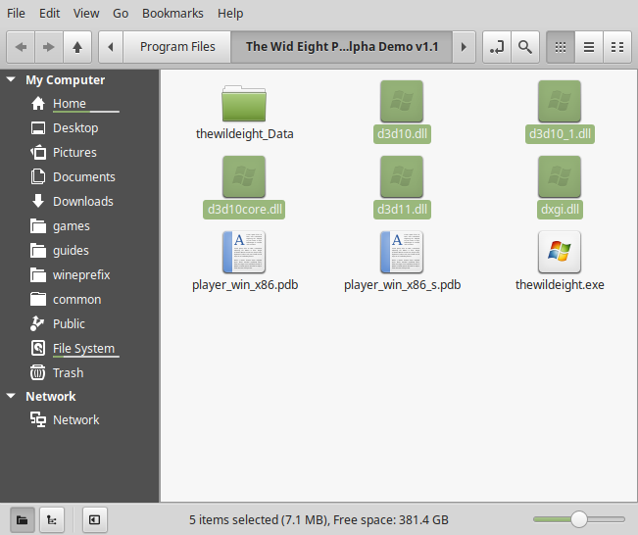Switch to icon view
Image resolution: width=638 pixels, height=535 pixels.
point(561,47)
